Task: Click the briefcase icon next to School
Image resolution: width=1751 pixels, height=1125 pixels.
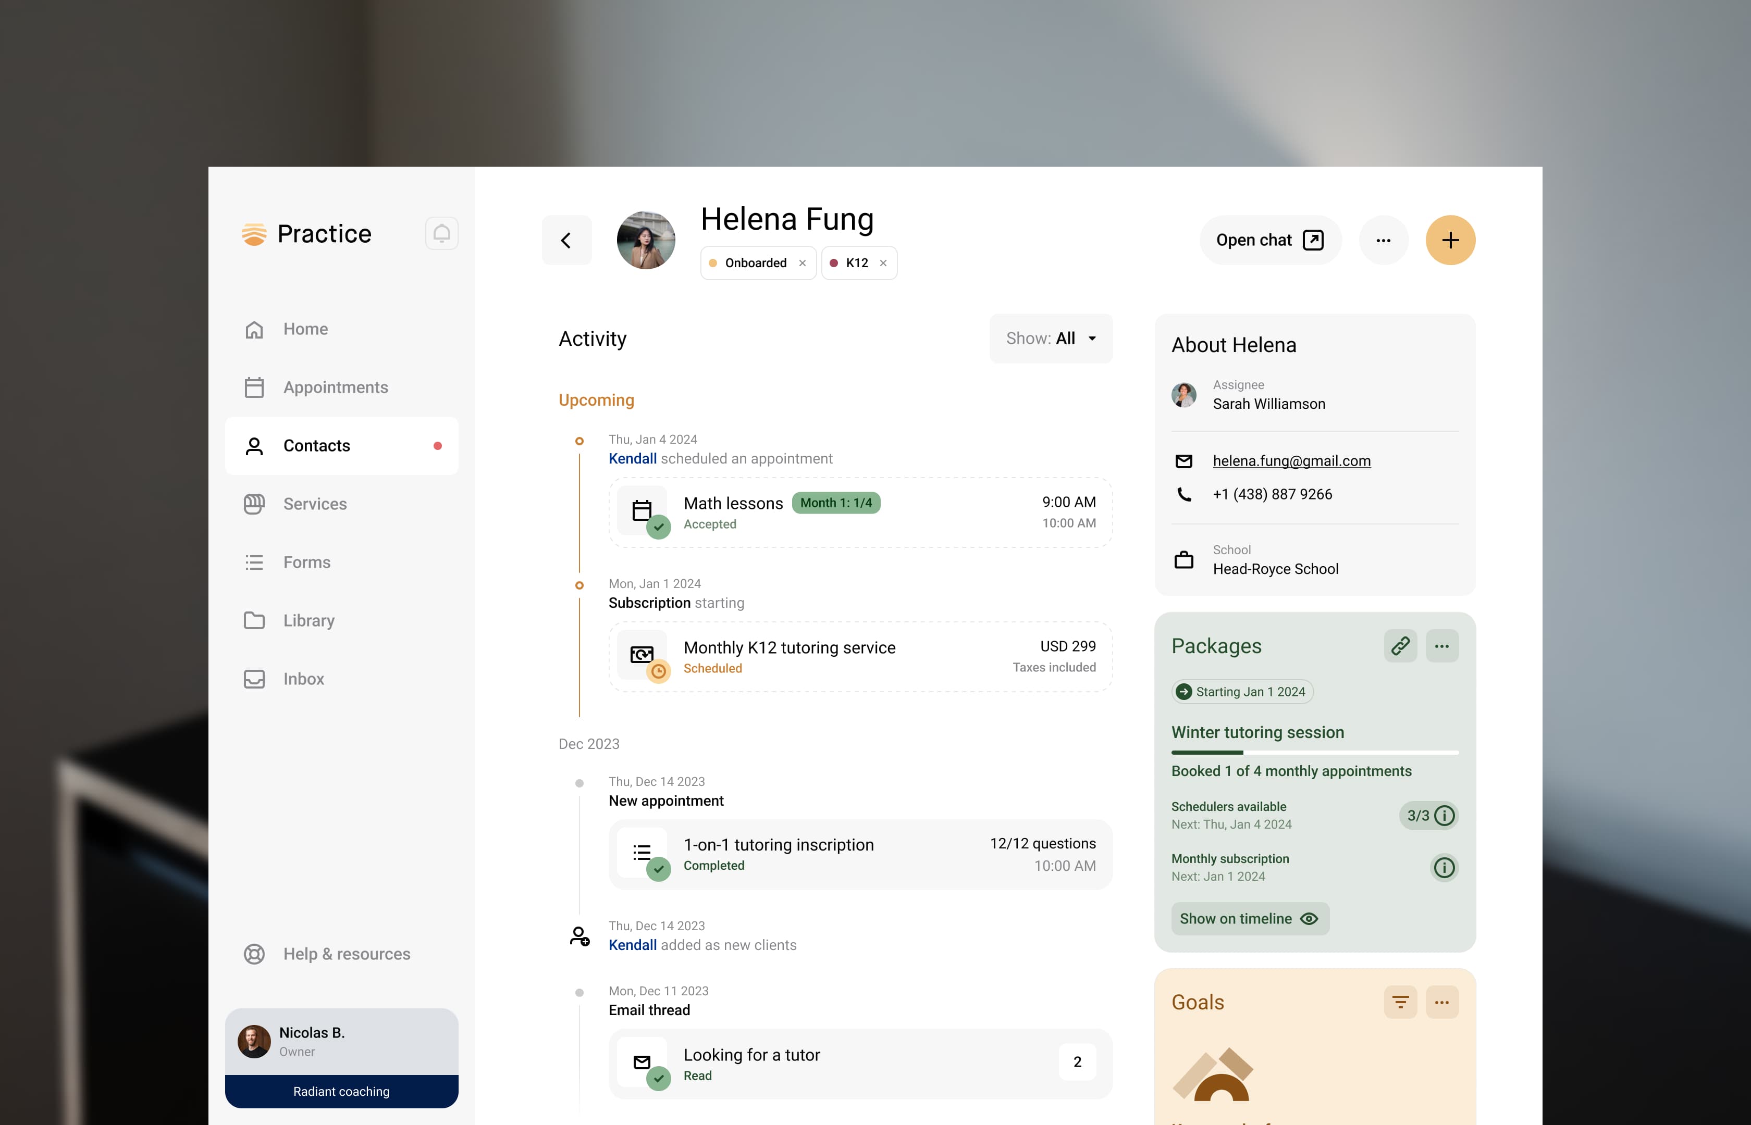Action: [1184, 559]
